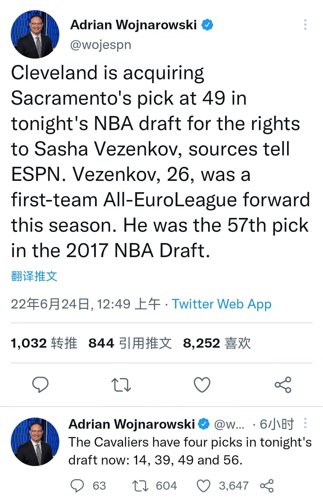The image size is (323, 504).
Task: View the 1,032 转推 retweets list
Action: [x=44, y=343]
